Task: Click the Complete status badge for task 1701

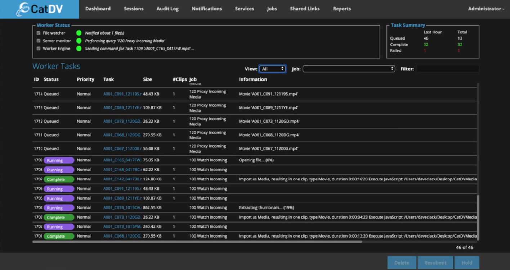Action: [x=59, y=237]
